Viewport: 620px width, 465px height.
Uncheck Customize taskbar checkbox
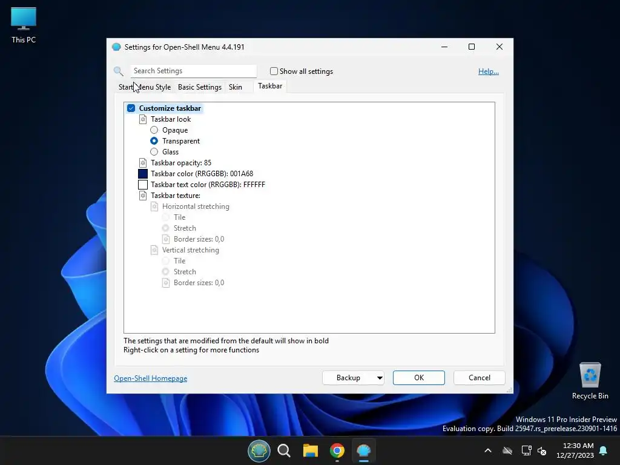pyautogui.click(x=131, y=108)
